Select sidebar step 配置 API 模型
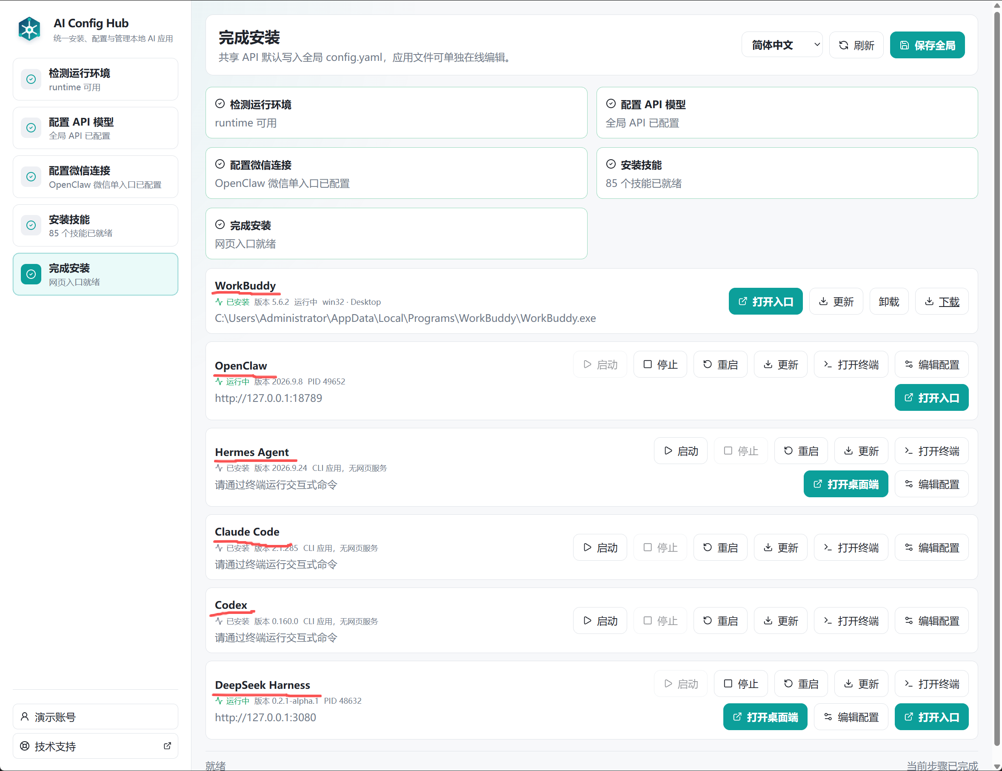This screenshot has height=771, width=1002. [x=95, y=128]
